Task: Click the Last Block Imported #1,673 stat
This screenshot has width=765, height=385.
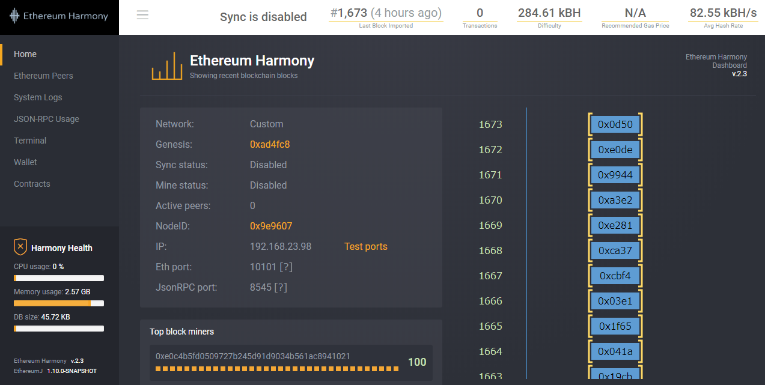Action: [386, 16]
